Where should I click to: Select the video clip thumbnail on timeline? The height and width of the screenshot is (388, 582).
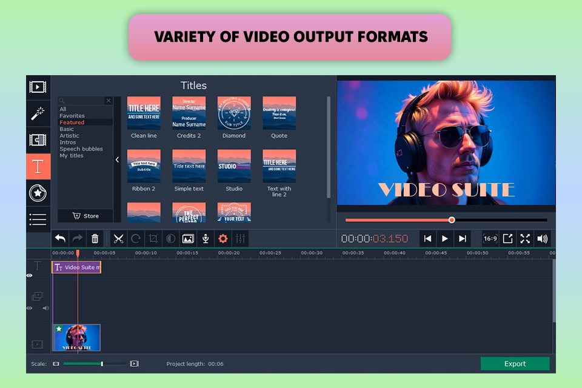pos(77,338)
